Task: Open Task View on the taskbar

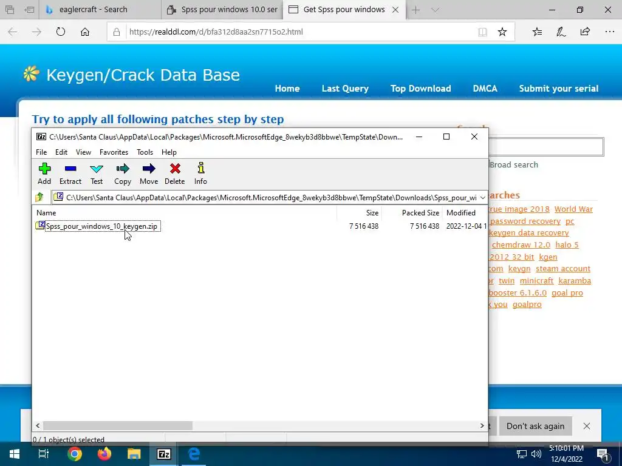Action: (x=43, y=454)
